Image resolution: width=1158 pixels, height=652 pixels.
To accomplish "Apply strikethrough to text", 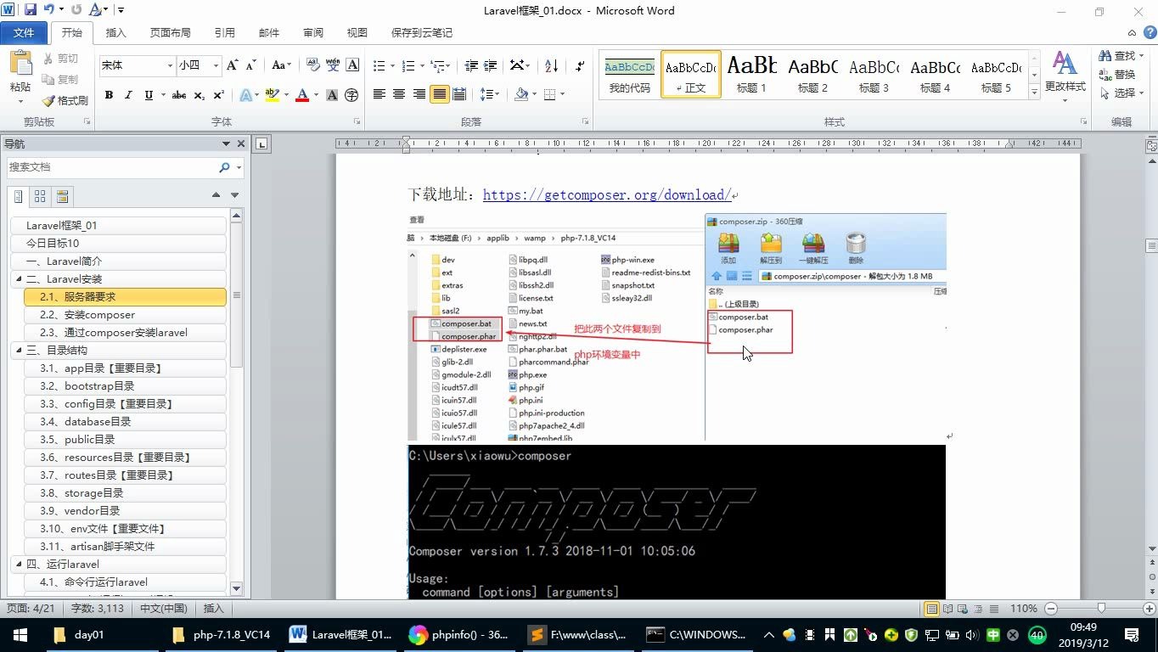I will coord(179,95).
